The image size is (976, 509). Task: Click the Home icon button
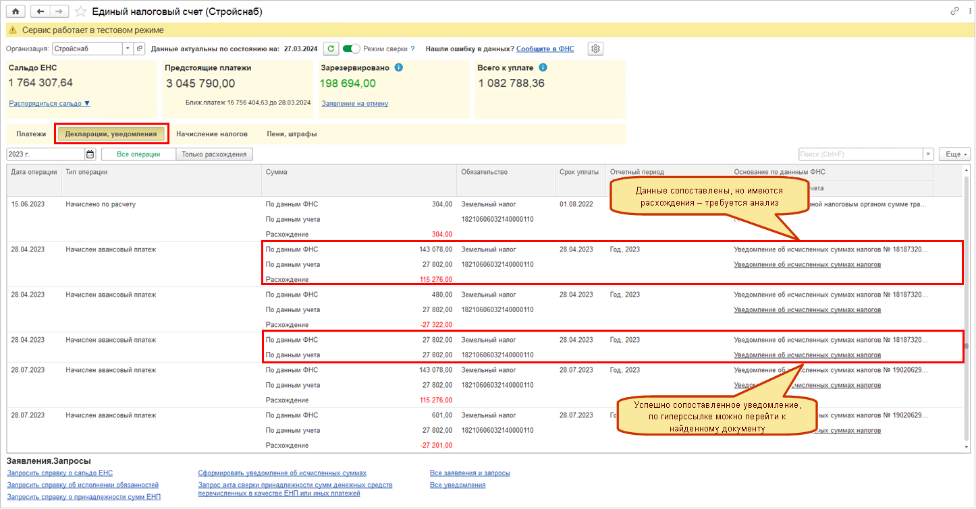tap(16, 11)
